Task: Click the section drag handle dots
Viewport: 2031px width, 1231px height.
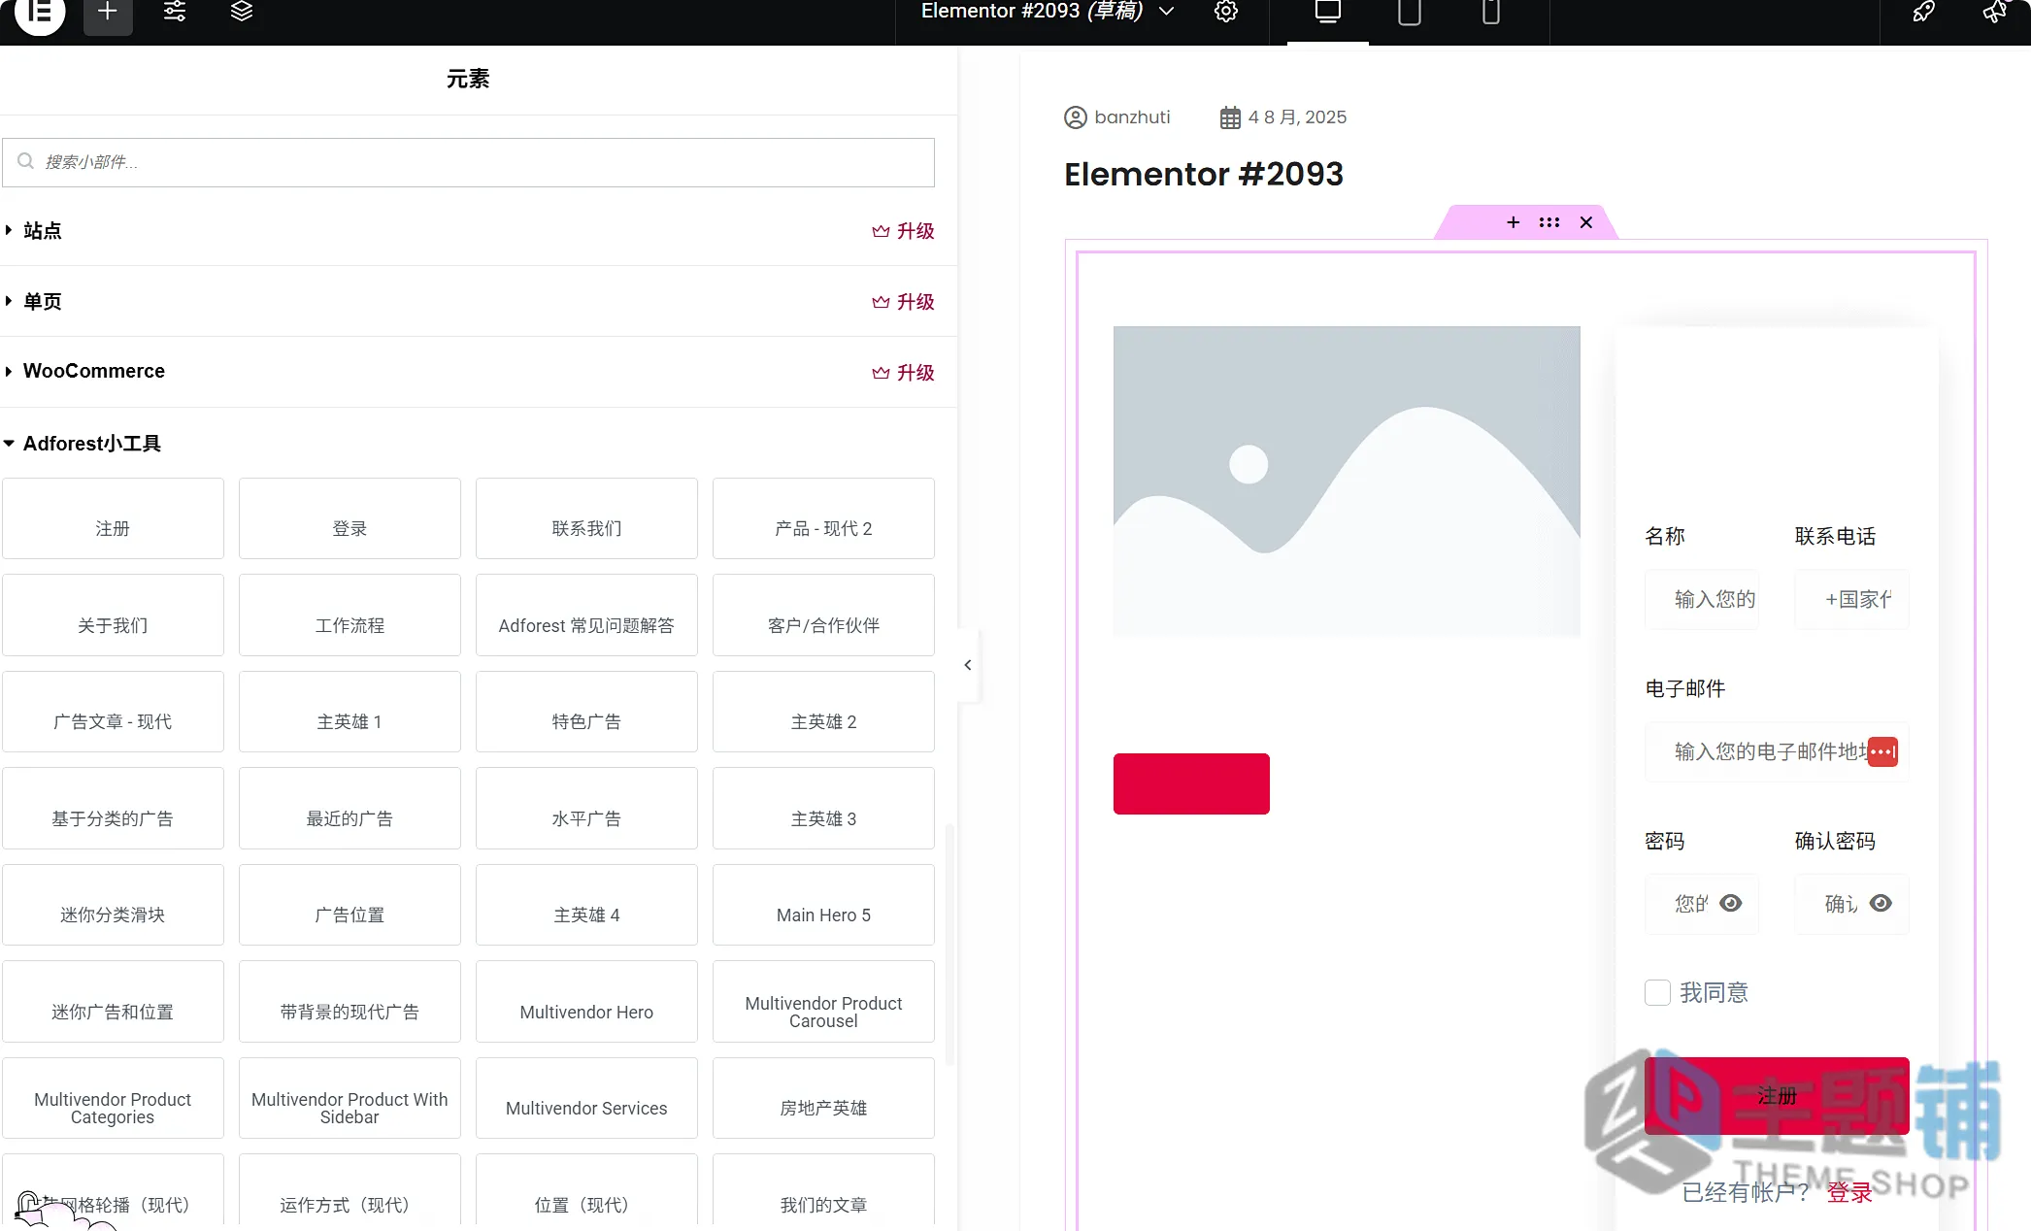Action: click(1549, 222)
